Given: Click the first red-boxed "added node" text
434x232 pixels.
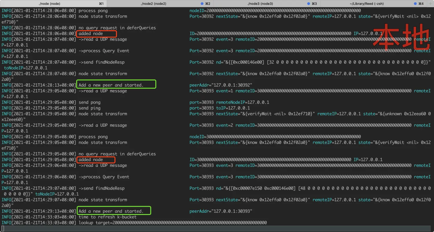Looking at the screenshot, I should click(91, 34).
